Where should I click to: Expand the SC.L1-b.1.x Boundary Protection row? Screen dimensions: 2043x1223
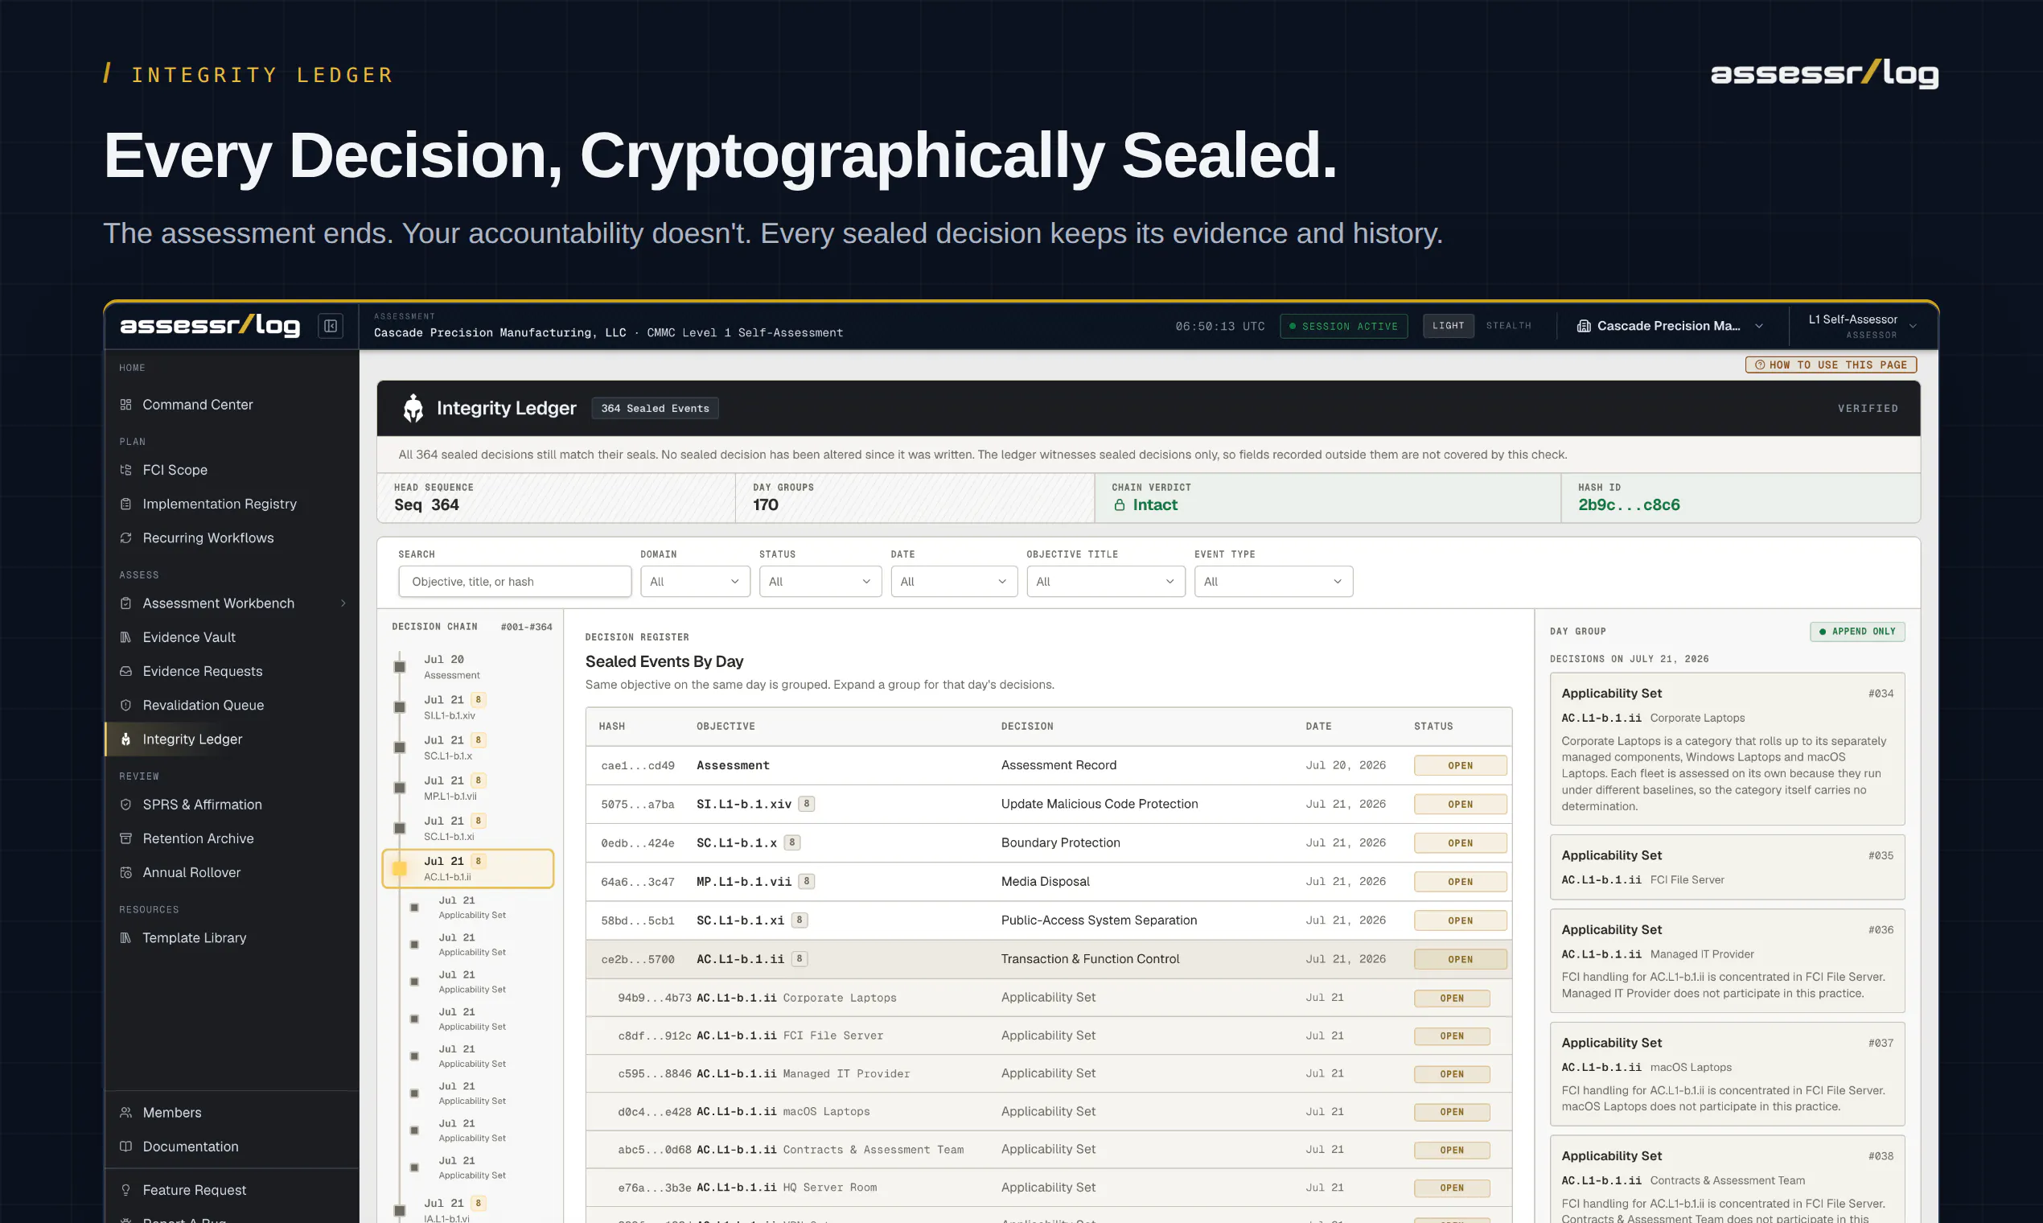(x=1049, y=843)
